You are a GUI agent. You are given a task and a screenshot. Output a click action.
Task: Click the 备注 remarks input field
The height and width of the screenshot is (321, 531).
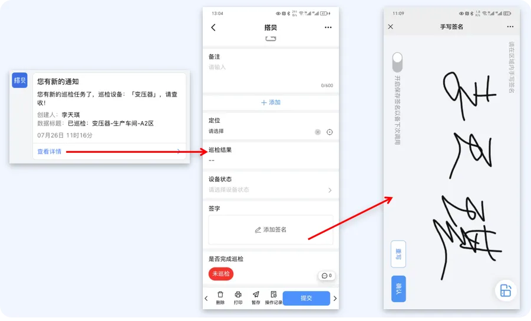point(271,73)
